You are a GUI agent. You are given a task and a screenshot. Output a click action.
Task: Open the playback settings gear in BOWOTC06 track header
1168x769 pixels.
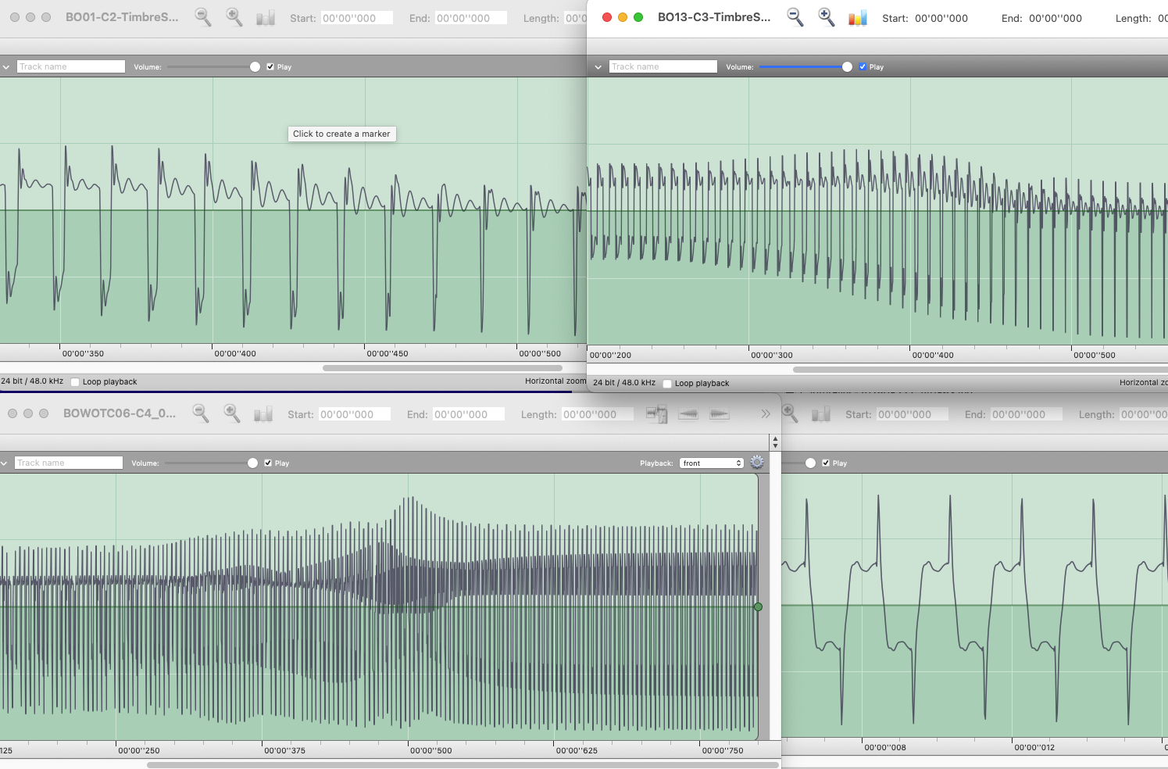pos(756,462)
